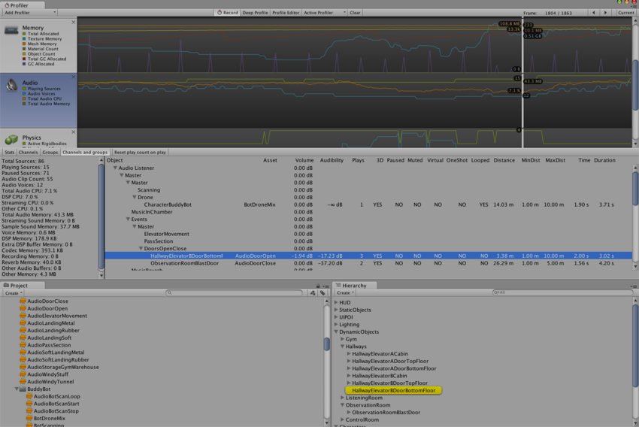Toggle Deep Profile mode
Screen dimensions: 639x427
[x=256, y=13]
